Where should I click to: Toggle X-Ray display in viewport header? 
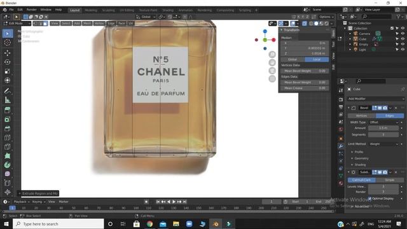tap(305, 24)
